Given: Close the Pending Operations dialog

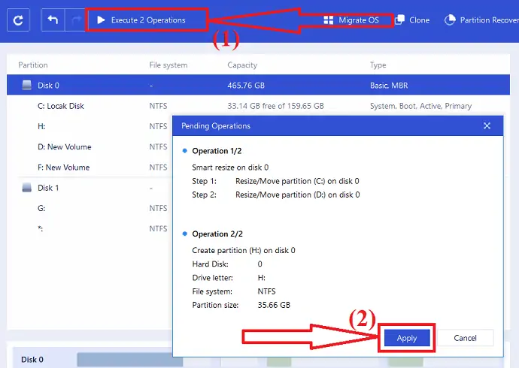Looking at the screenshot, I should (x=487, y=125).
